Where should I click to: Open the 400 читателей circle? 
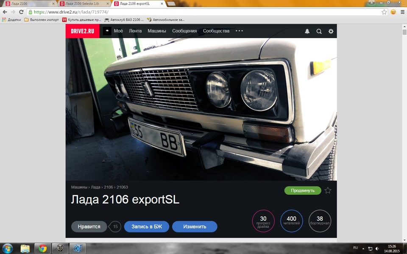point(292,221)
